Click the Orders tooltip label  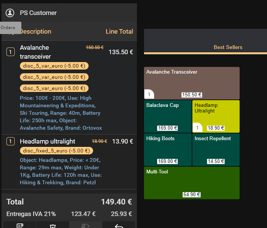click(8, 28)
